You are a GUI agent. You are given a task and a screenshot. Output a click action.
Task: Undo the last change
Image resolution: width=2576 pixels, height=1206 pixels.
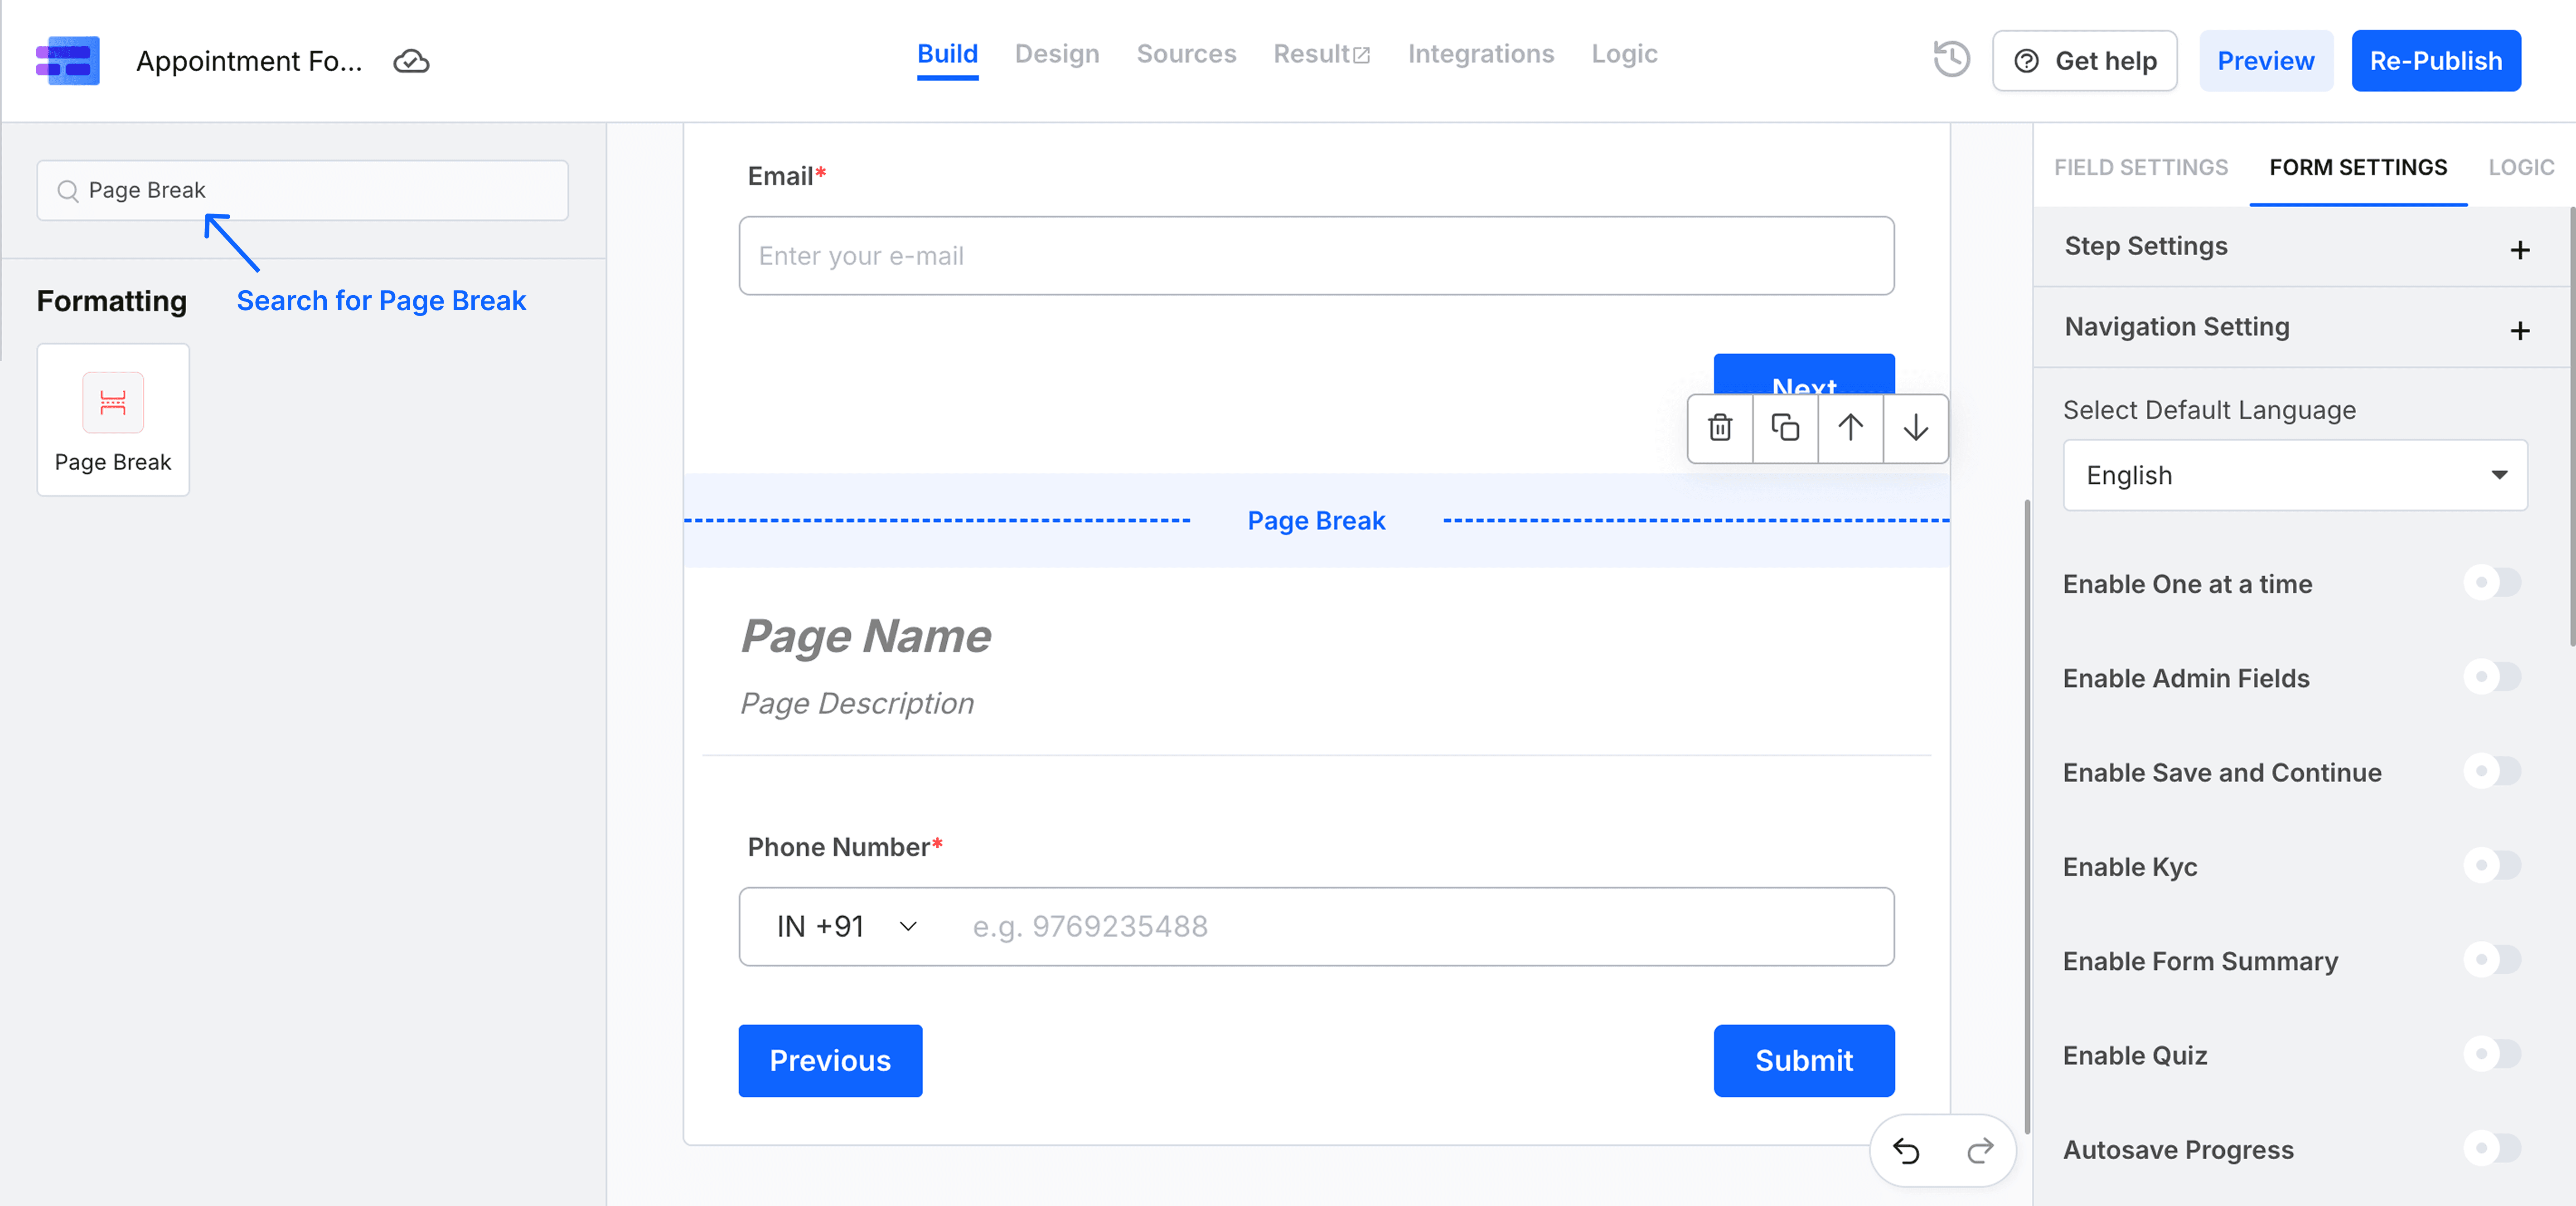pos(1906,1151)
